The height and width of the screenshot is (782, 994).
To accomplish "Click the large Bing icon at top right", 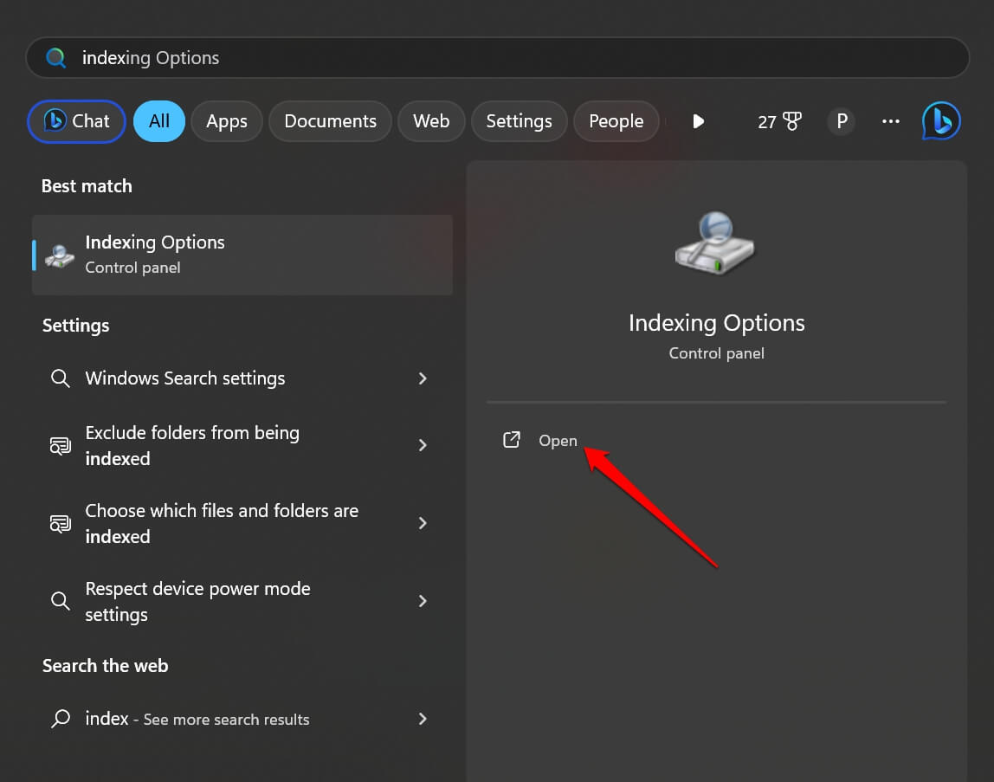I will [x=940, y=121].
